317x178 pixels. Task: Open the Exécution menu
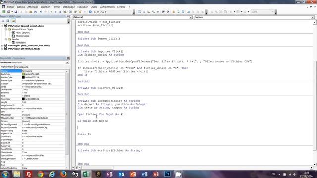pos(83,7)
